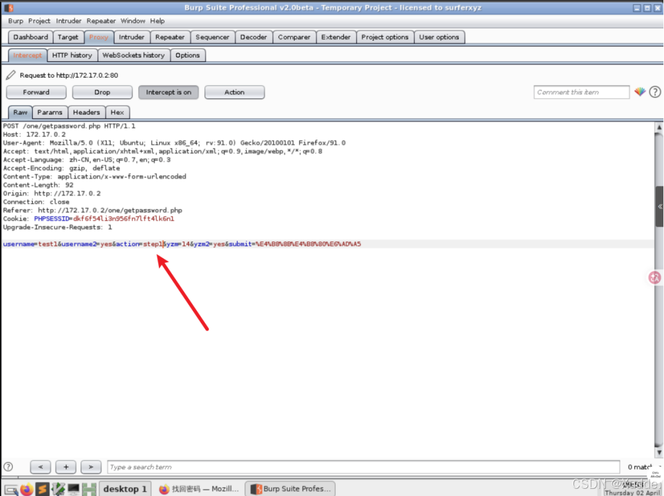
Task: Open the terminal monitor icon in the taskbar
Action: coord(74,489)
